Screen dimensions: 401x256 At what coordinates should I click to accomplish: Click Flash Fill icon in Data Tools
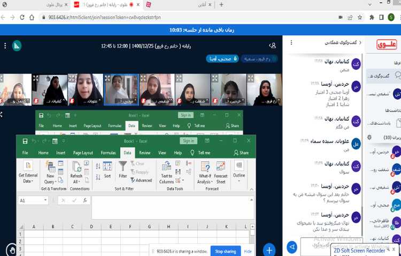[x=178, y=163]
